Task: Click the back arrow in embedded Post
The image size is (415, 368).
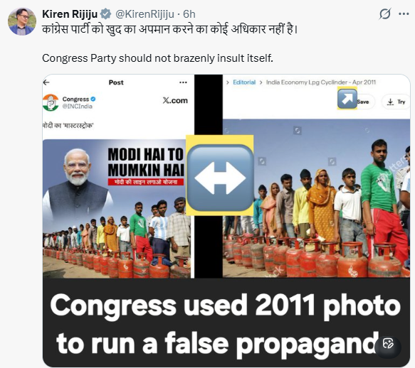Action: [46, 82]
